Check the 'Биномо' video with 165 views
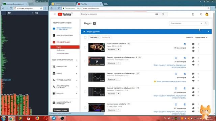This screenshot has height=121, width=216. click(85, 92)
